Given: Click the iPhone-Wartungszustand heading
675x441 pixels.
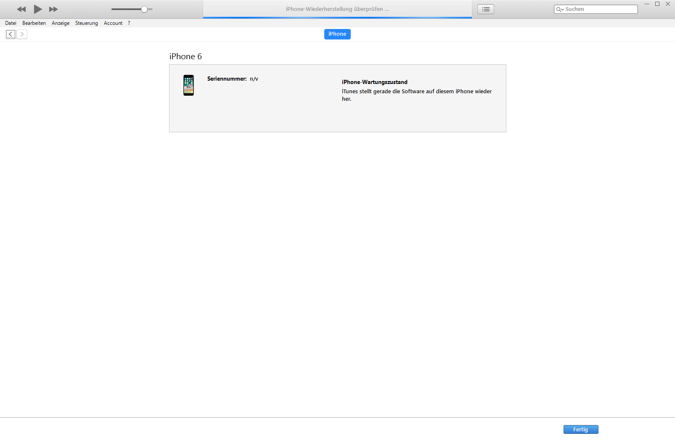Looking at the screenshot, I should 375,82.
